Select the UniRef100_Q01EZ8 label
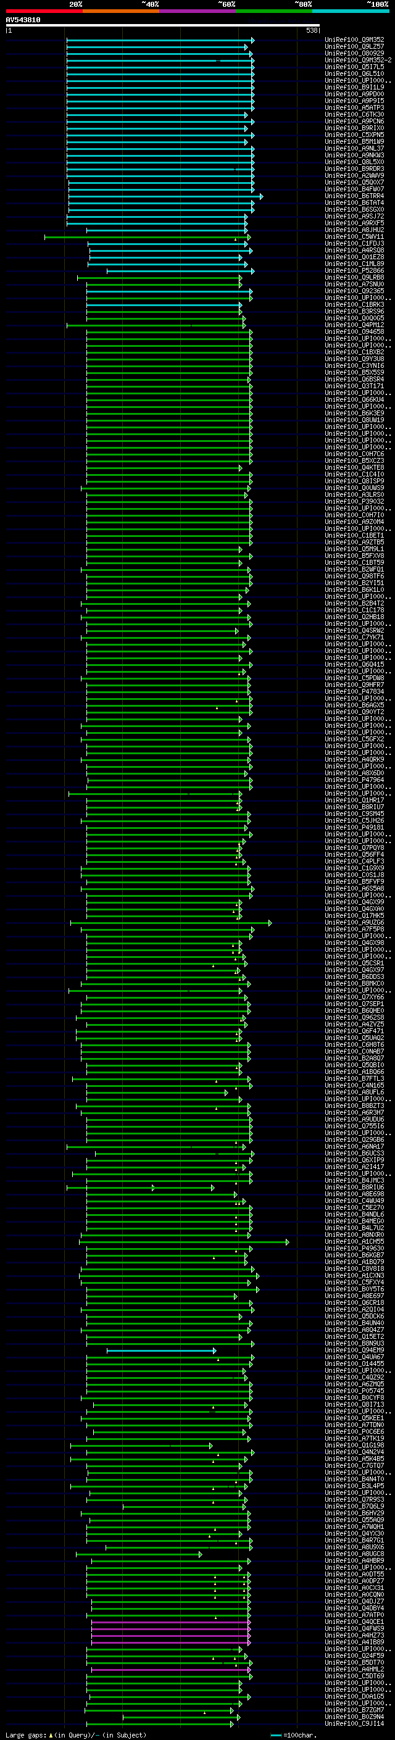 coord(354,257)
